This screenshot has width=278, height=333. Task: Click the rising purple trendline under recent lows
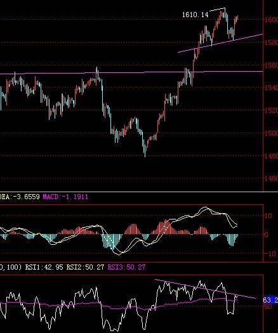tap(220, 43)
